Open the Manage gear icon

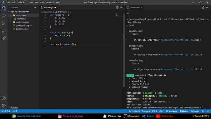[4, 105]
